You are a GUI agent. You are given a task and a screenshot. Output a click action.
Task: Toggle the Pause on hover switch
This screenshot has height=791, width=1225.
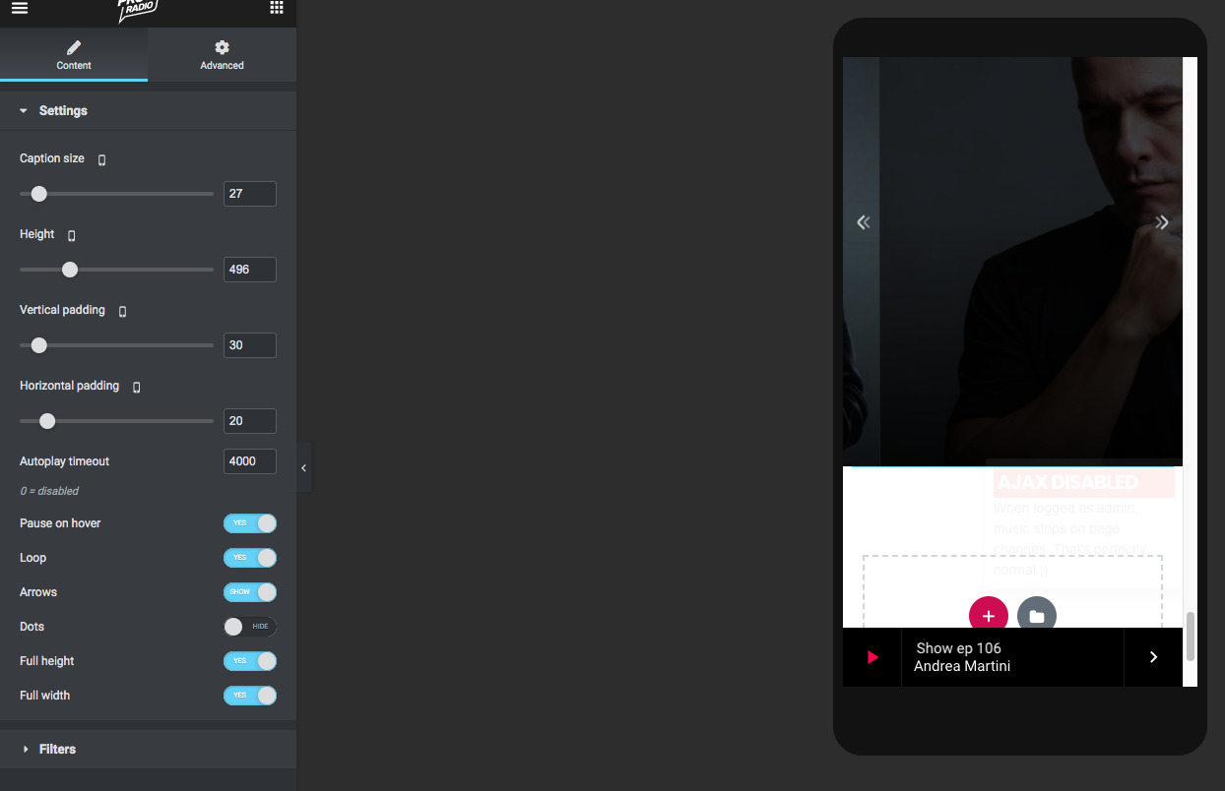250,523
